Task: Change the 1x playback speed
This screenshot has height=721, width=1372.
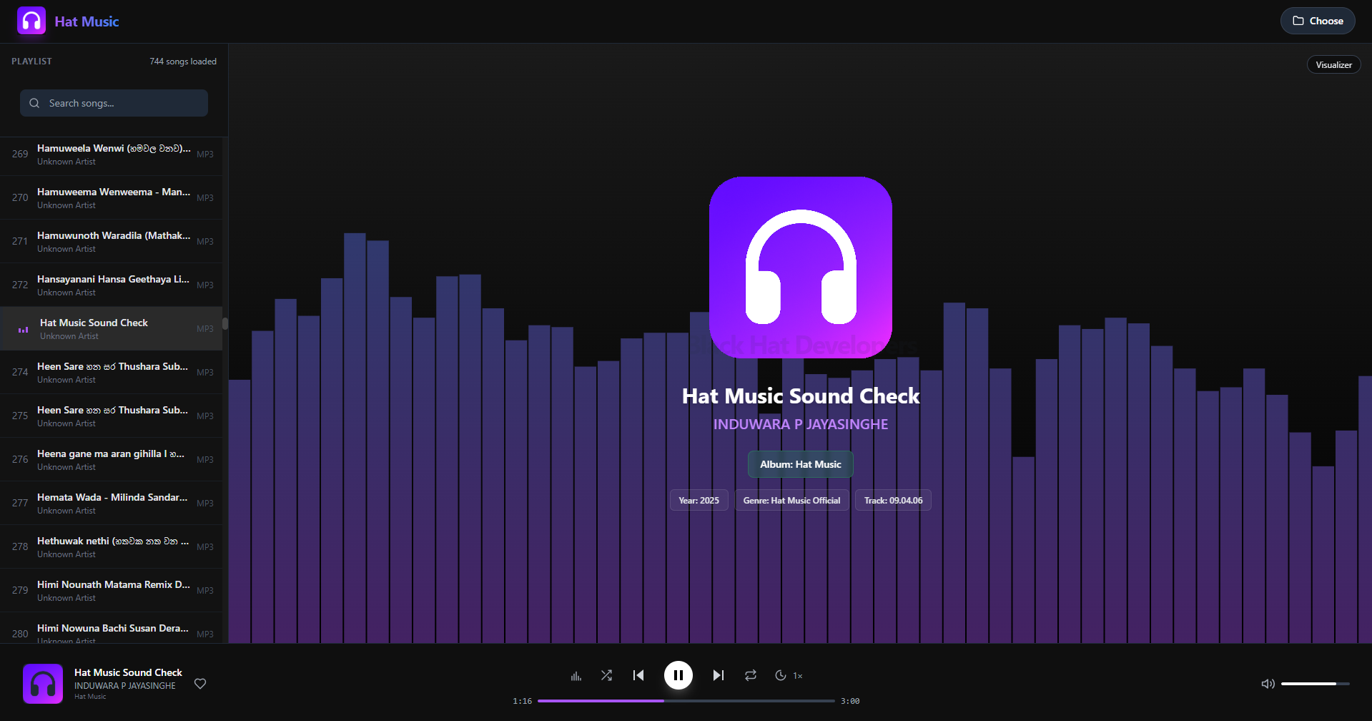Action: pyautogui.click(x=798, y=676)
